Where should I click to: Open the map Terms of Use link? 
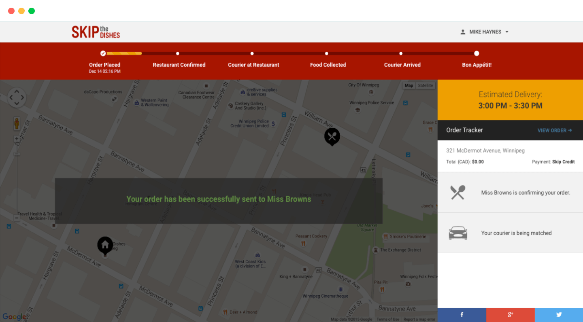pyautogui.click(x=388, y=319)
